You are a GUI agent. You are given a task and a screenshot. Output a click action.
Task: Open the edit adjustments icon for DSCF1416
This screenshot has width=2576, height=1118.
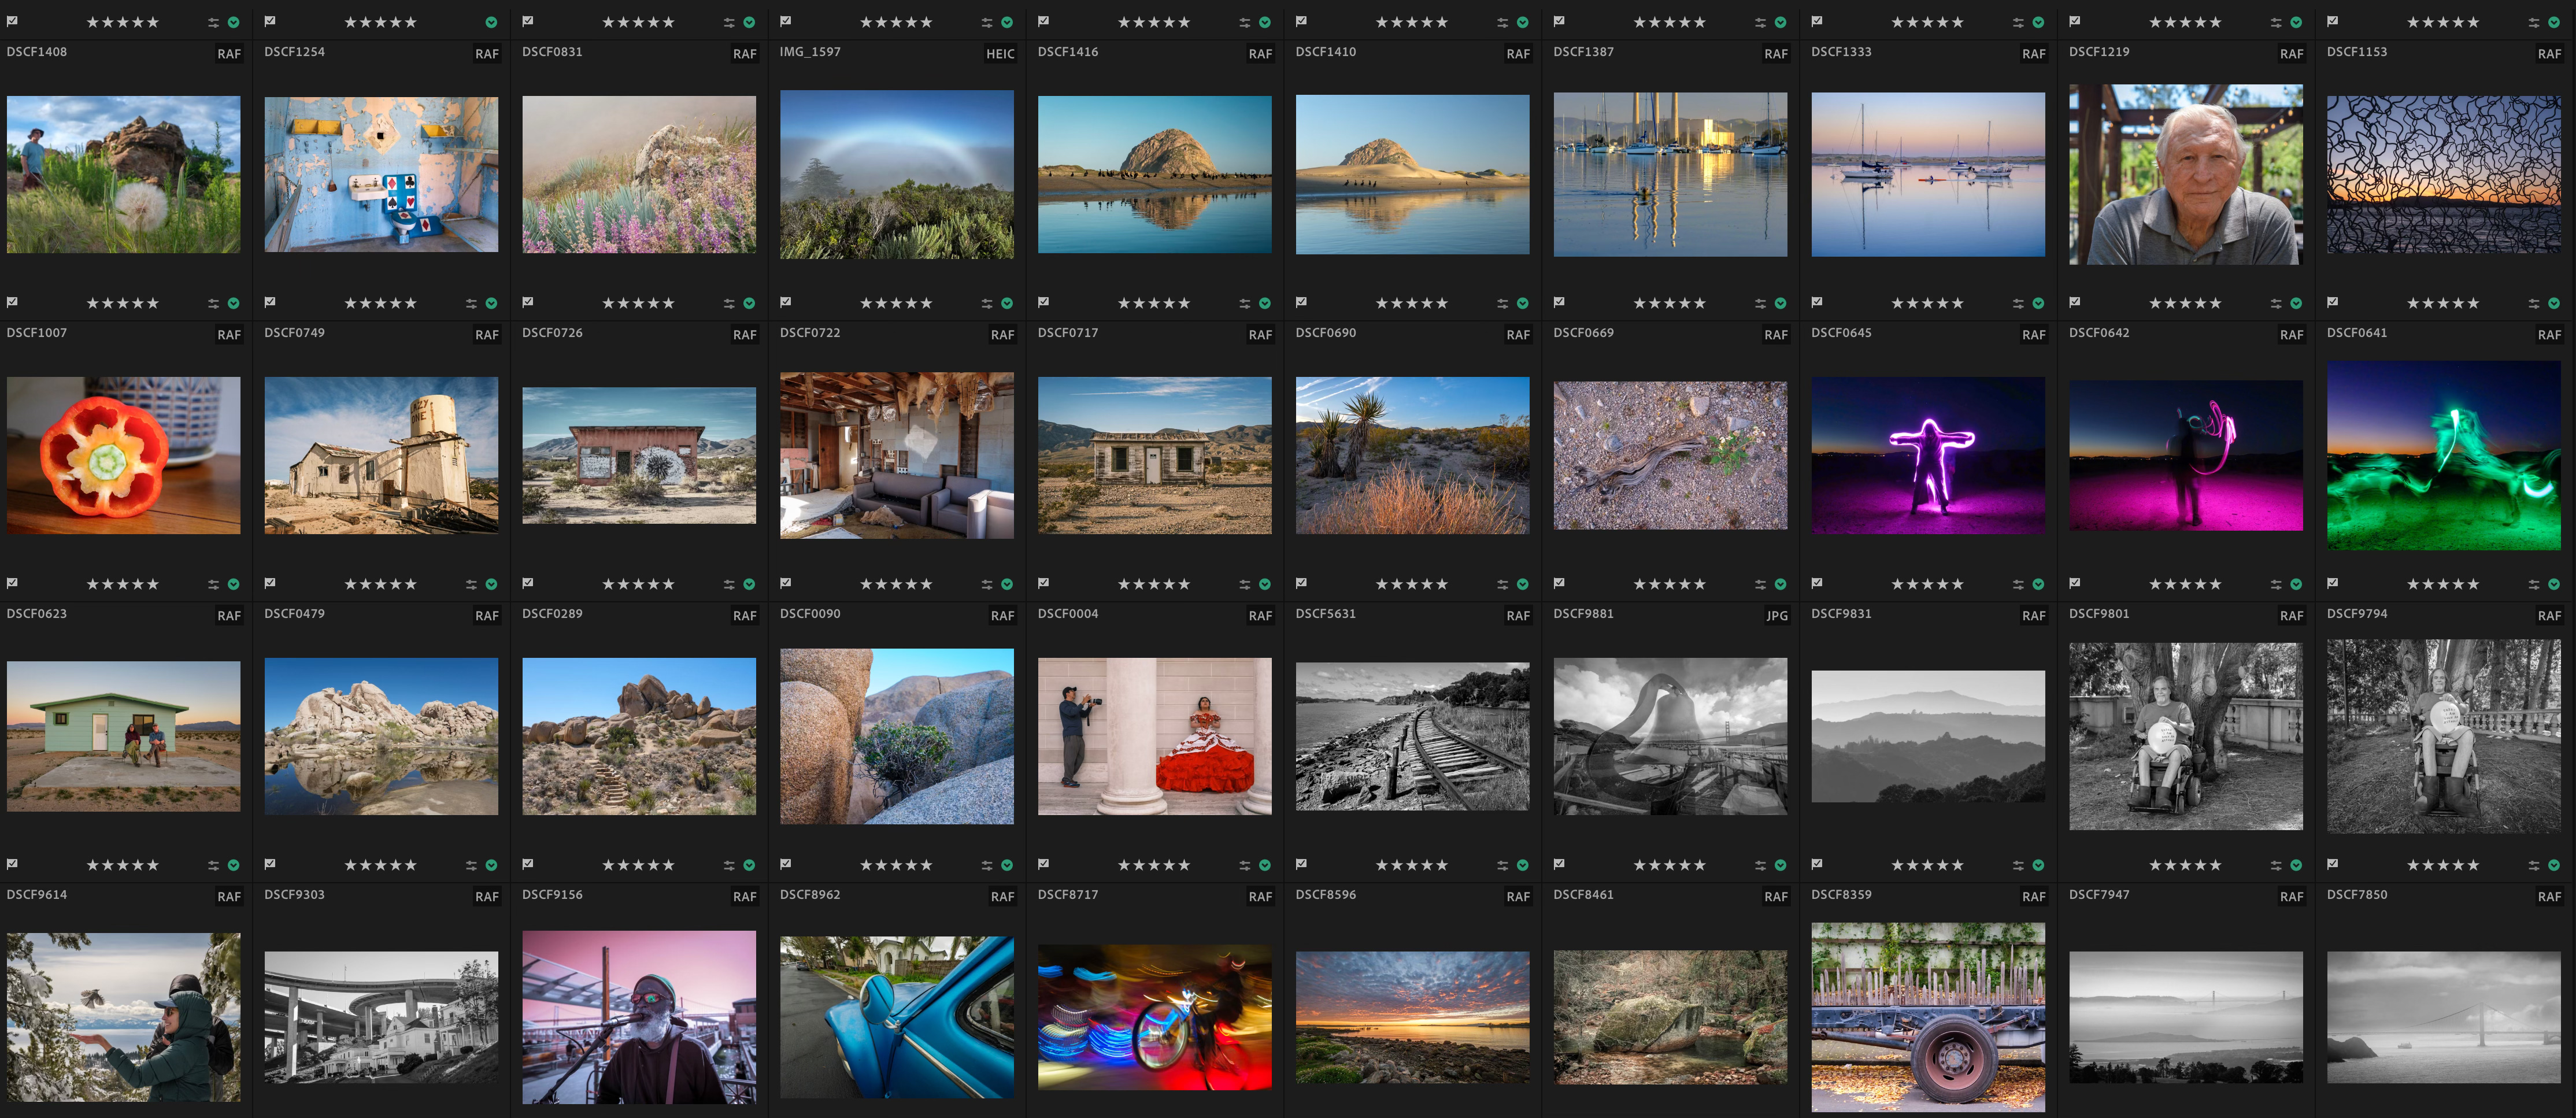pos(1245,22)
